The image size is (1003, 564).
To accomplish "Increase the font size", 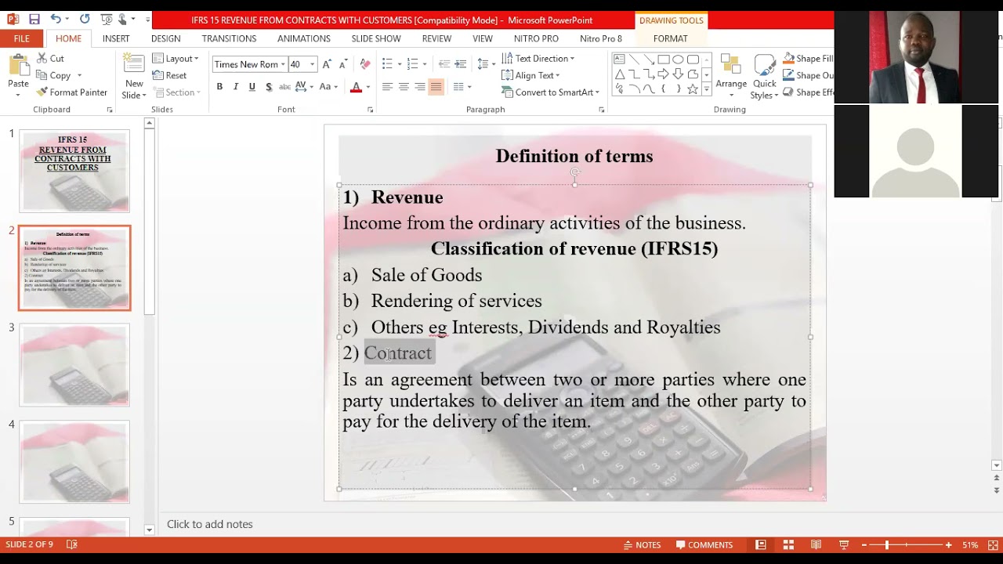I will (327, 64).
